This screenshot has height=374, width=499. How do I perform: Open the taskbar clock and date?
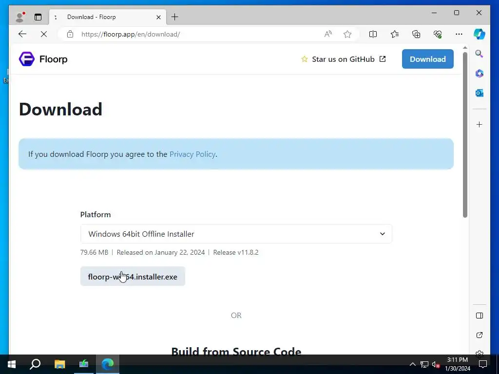click(x=457, y=364)
